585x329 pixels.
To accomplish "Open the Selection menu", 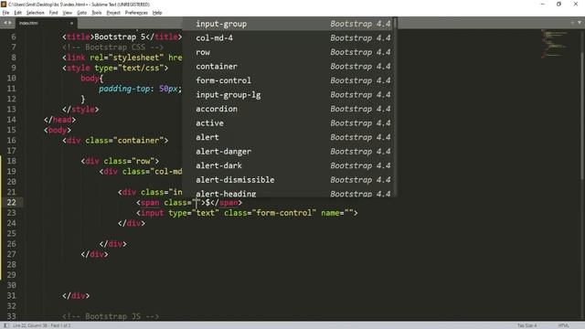I will (35, 13).
